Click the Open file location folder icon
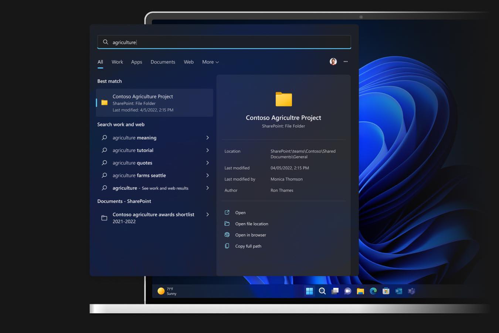This screenshot has height=333, width=499. tap(227, 223)
